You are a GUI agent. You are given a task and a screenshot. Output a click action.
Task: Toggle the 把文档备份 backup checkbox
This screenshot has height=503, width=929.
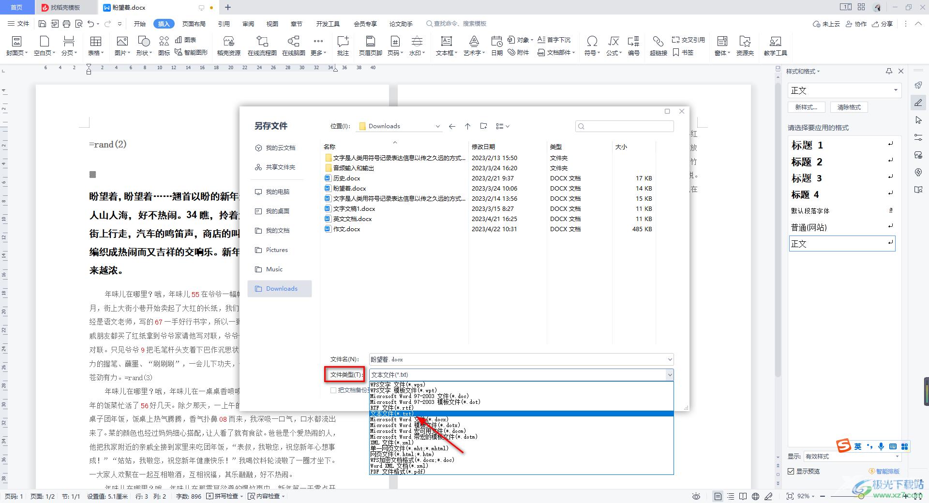point(333,390)
